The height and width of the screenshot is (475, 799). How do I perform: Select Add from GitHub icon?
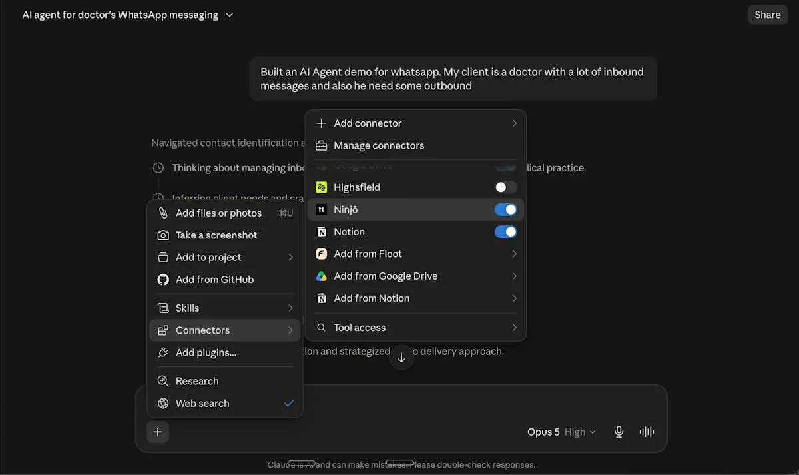pyautogui.click(x=163, y=280)
